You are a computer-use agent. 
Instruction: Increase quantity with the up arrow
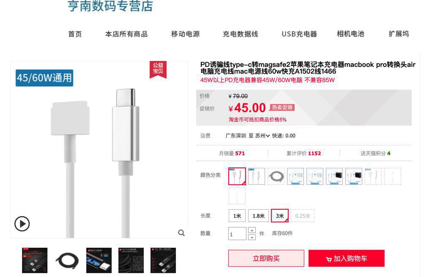pos(252,230)
